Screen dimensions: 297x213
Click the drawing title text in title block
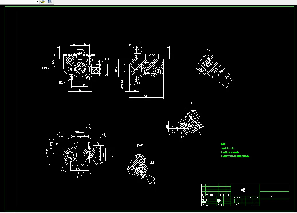[x=243, y=190]
